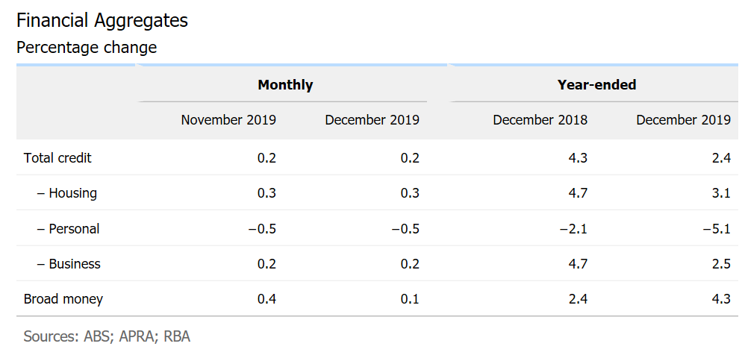Viewport: 745px width, 361px height.
Task: Click the "November 2019" column header
Action: pyautogui.click(x=228, y=120)
